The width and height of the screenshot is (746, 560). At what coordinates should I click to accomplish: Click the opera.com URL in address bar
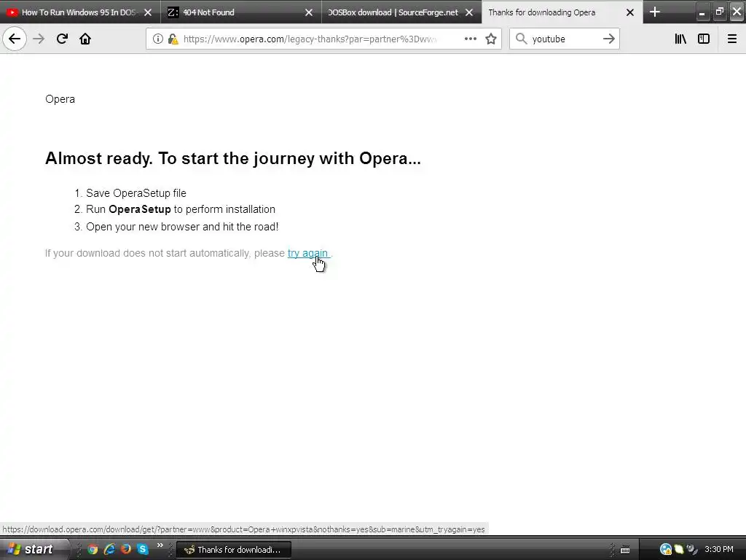309,39
